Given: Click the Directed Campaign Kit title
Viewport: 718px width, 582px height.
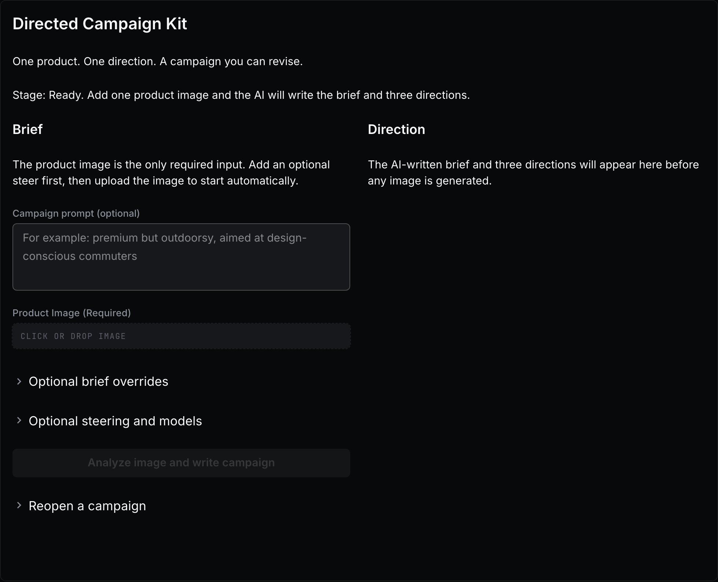Looking at the screenshot, I should coord(100,24).
